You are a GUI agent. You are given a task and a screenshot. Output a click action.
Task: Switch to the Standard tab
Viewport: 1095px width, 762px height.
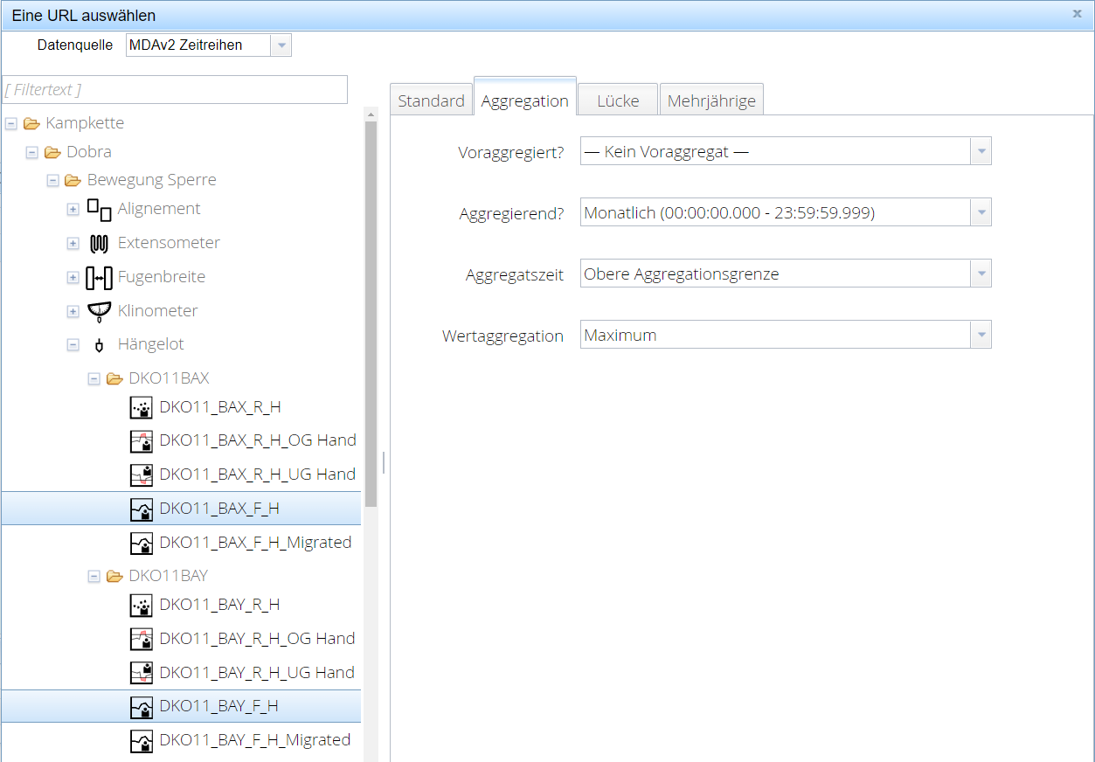[431, 101]
